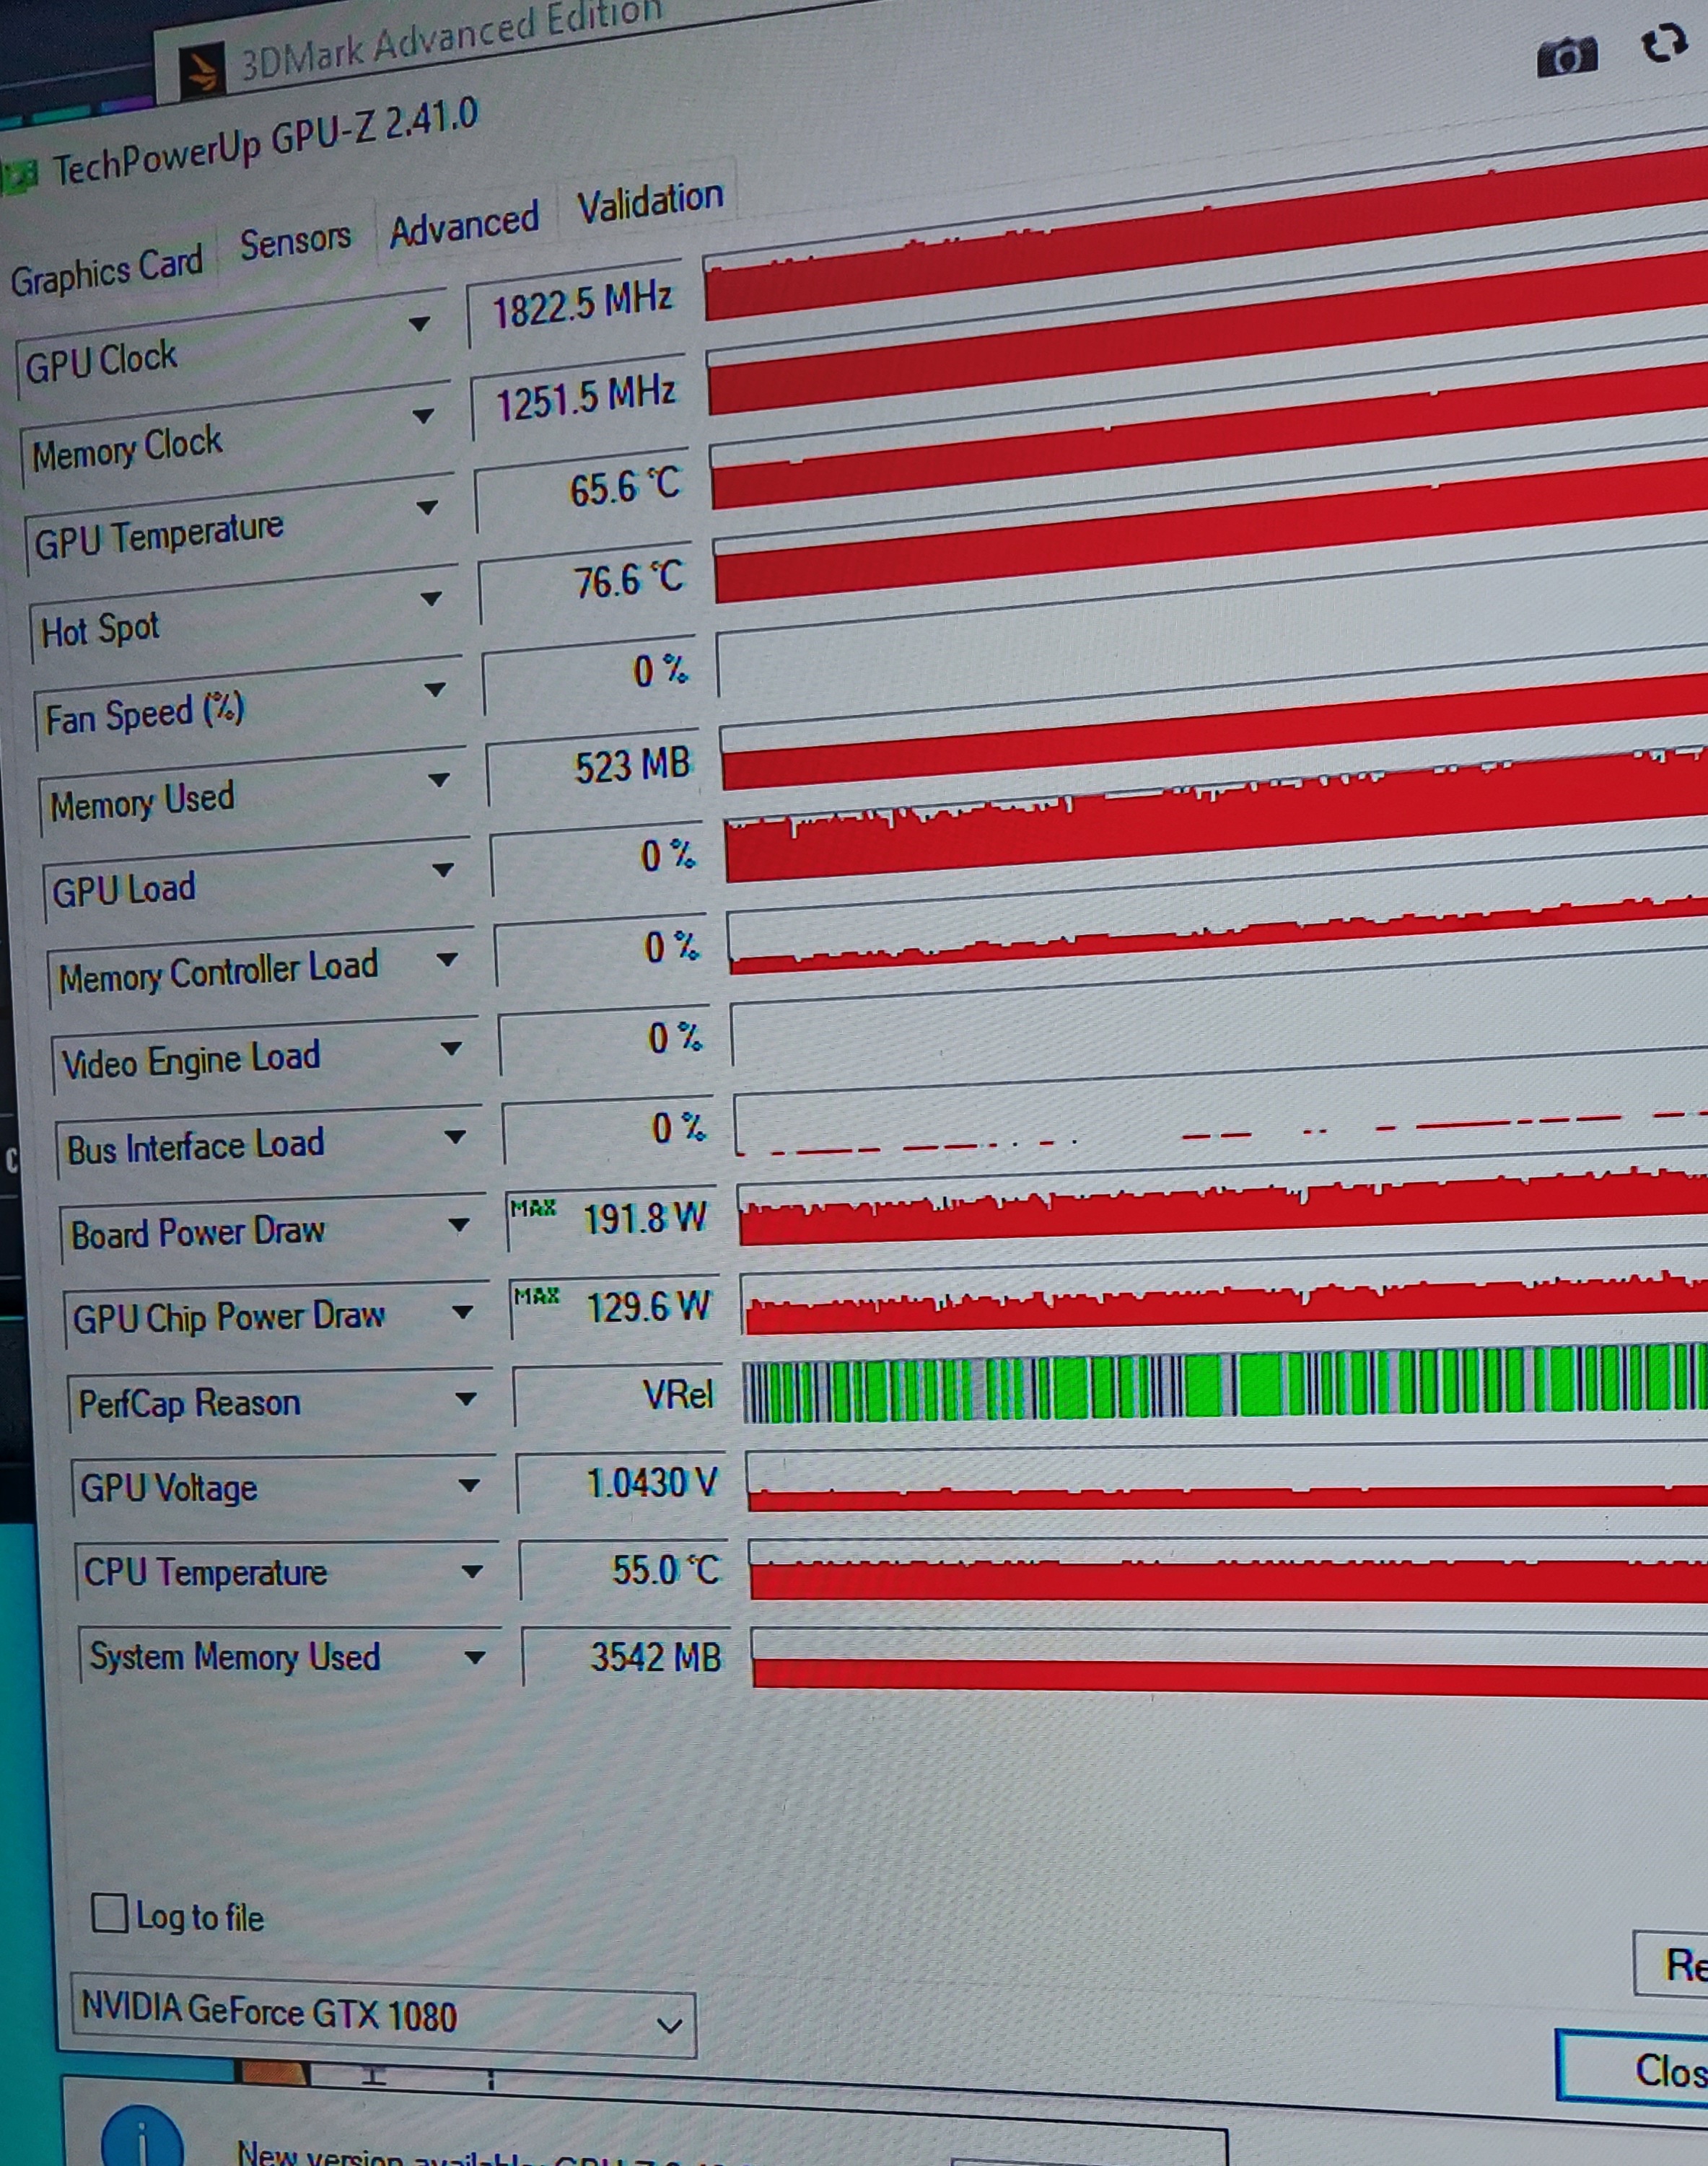Image resolution: width=1708 pixels, height=2166 pixels.
Task: Click the 1822.5 MHz GPU Clock value
Action: tap(582, 304)
